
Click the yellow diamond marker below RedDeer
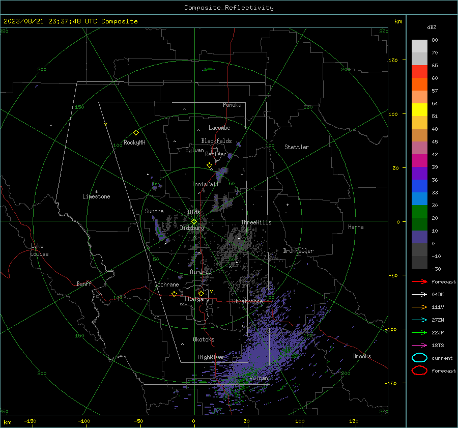point(210,165)
